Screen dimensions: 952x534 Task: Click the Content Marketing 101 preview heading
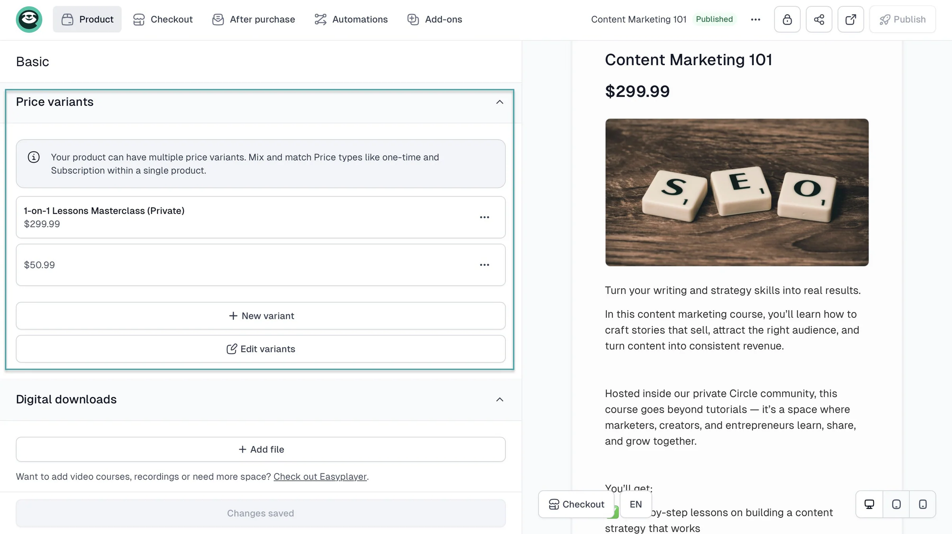(689, 60)
